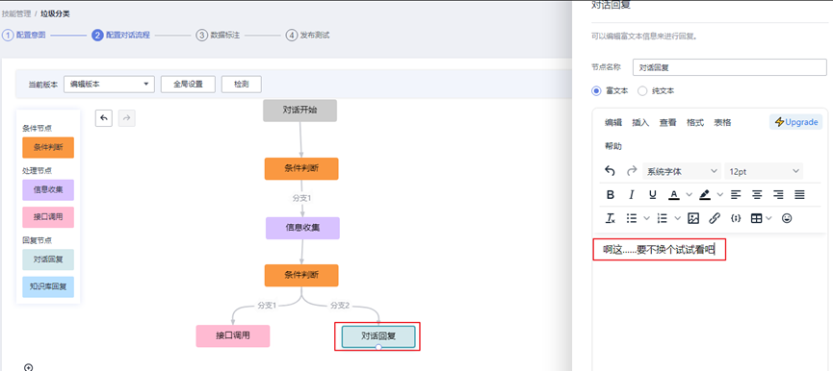
Task: Click the zoom icon below canvas
Action: [29, 367]
